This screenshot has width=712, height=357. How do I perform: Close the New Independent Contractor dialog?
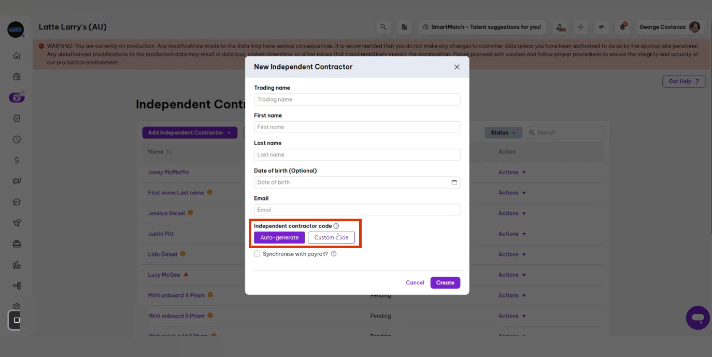[457, 67]
